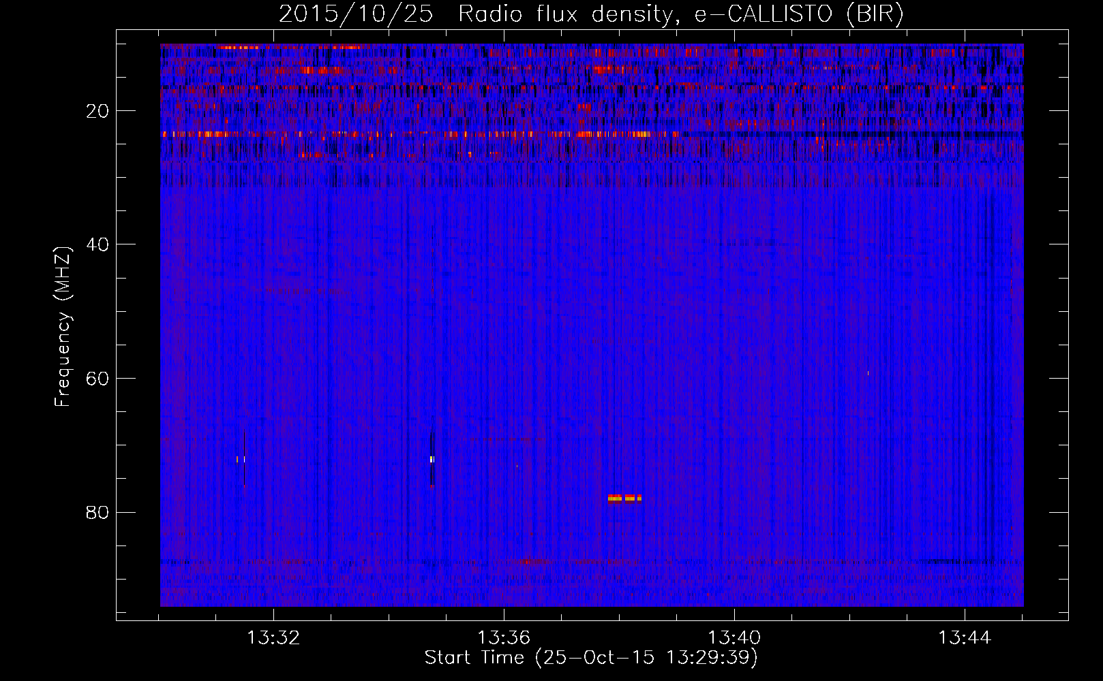
Task: Click the '13:36' time tick label
Action: click(x=504, y=638)
